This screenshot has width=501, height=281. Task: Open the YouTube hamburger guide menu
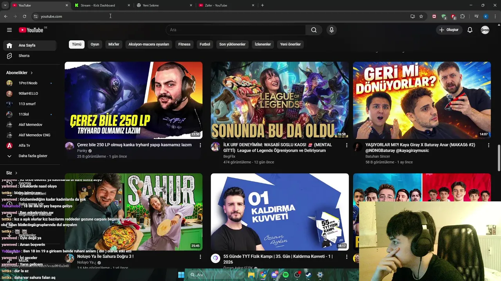(9, 30)
